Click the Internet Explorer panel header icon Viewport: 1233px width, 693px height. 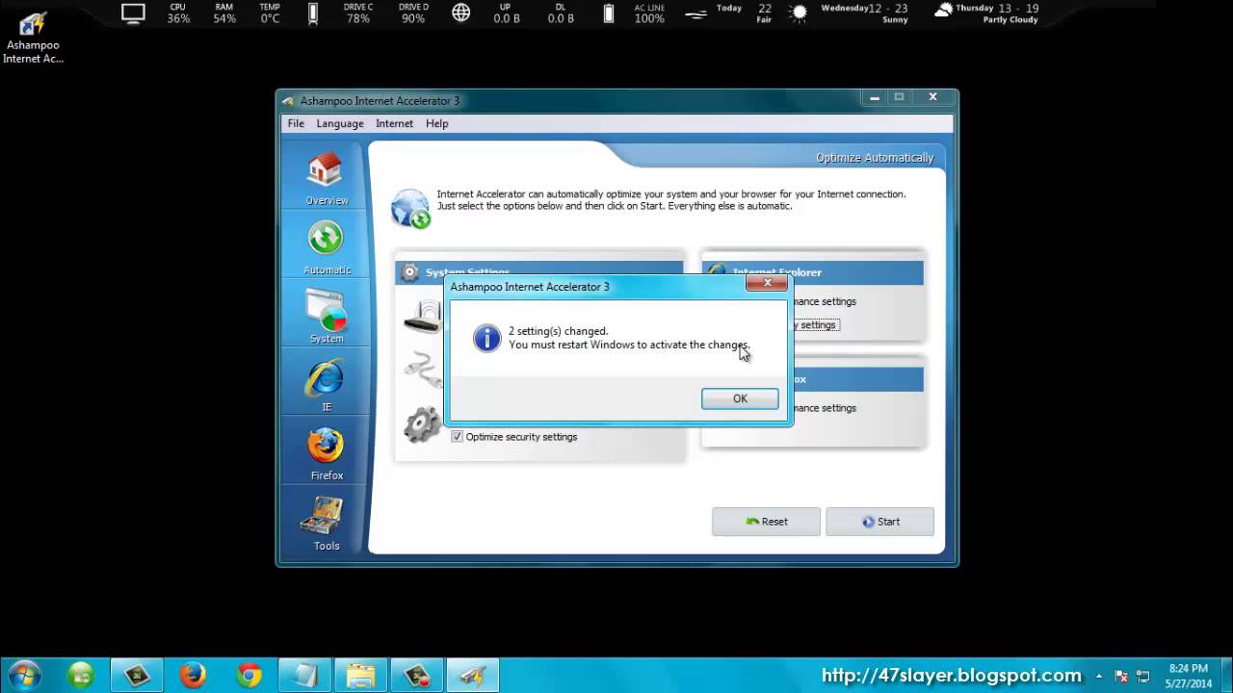(x=716, y=272)
